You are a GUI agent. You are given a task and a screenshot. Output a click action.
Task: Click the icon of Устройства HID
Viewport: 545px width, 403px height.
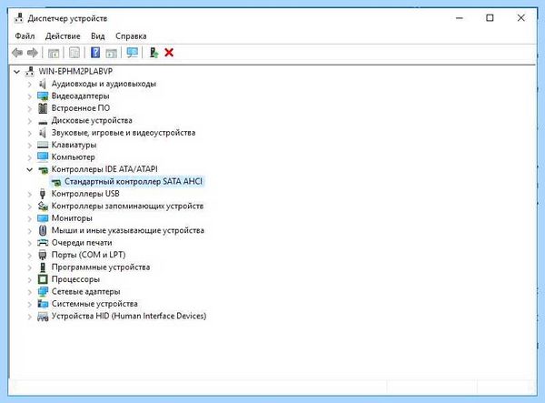(43, 317)
